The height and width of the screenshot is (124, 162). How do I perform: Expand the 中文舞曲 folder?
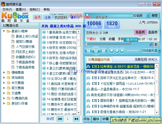(x=4, y=83)
